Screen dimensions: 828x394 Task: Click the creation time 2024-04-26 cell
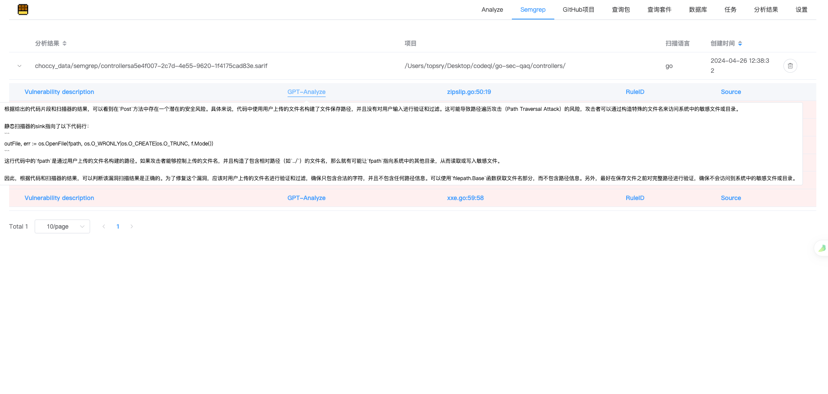[x=740, y=66]
